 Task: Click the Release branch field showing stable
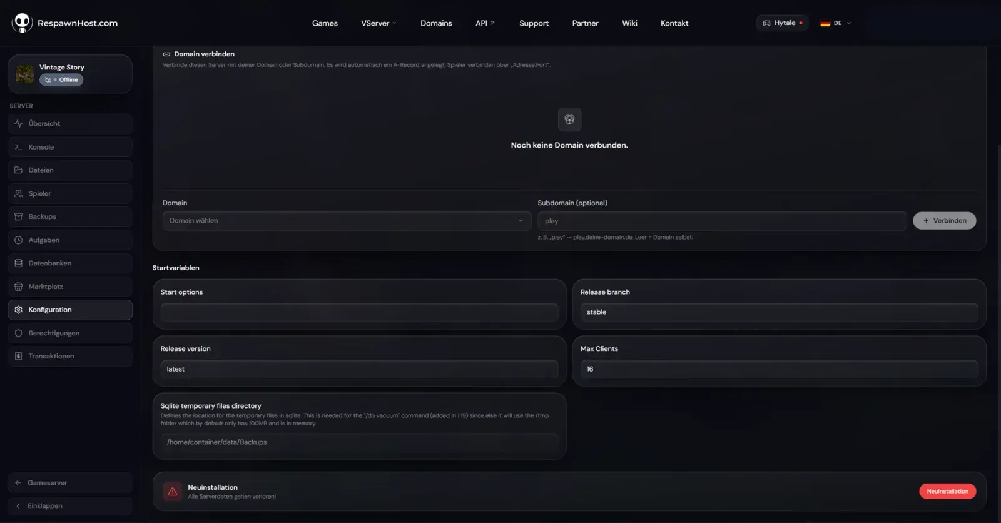coord(779,312)
